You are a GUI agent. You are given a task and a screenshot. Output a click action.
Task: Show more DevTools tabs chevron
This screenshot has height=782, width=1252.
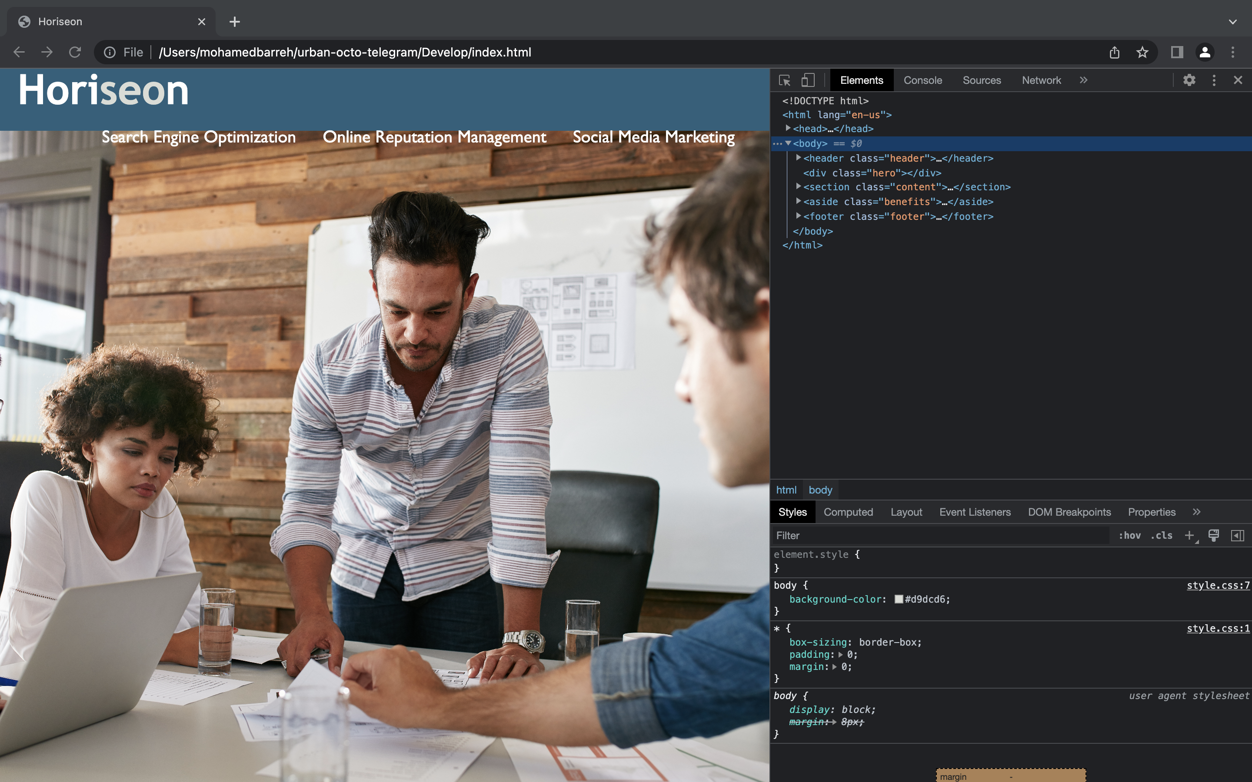pos(1083,80)
